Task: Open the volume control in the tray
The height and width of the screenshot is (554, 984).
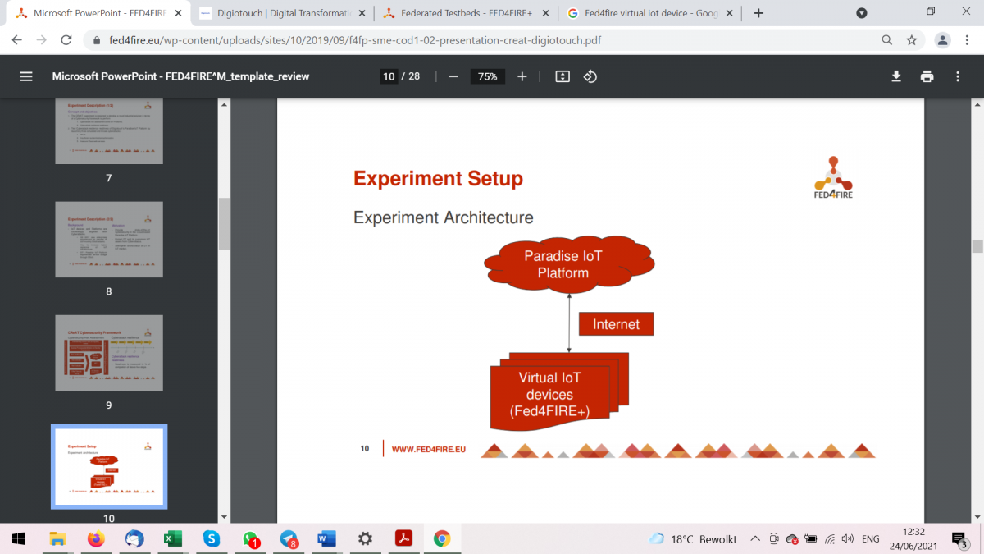Action: tap(848, 539)
